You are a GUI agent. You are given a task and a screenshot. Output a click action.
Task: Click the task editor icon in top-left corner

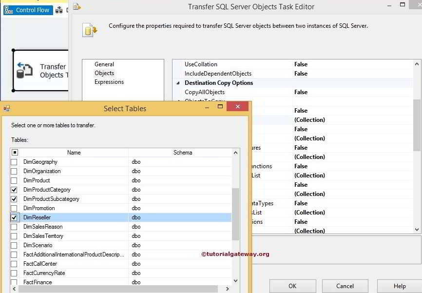pos(76,6)
